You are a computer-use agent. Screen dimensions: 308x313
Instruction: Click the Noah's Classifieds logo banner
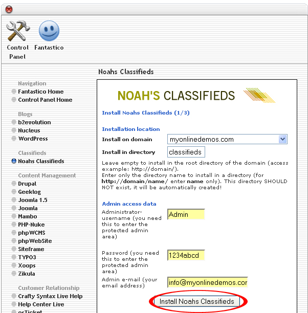pos(196,96)
